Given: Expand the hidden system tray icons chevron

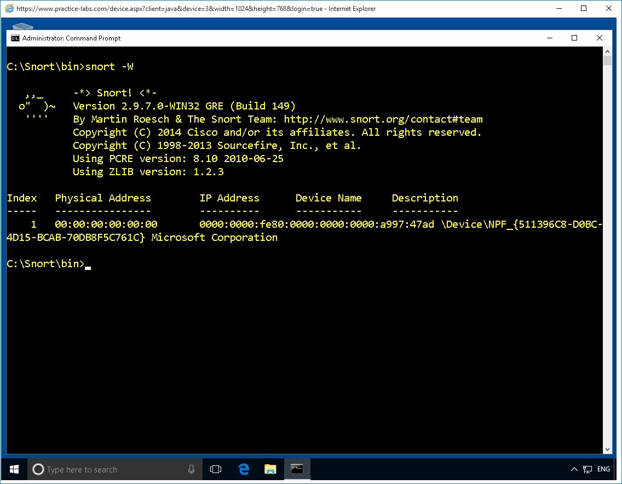Looking at the screenshot, I should (574, 469).
